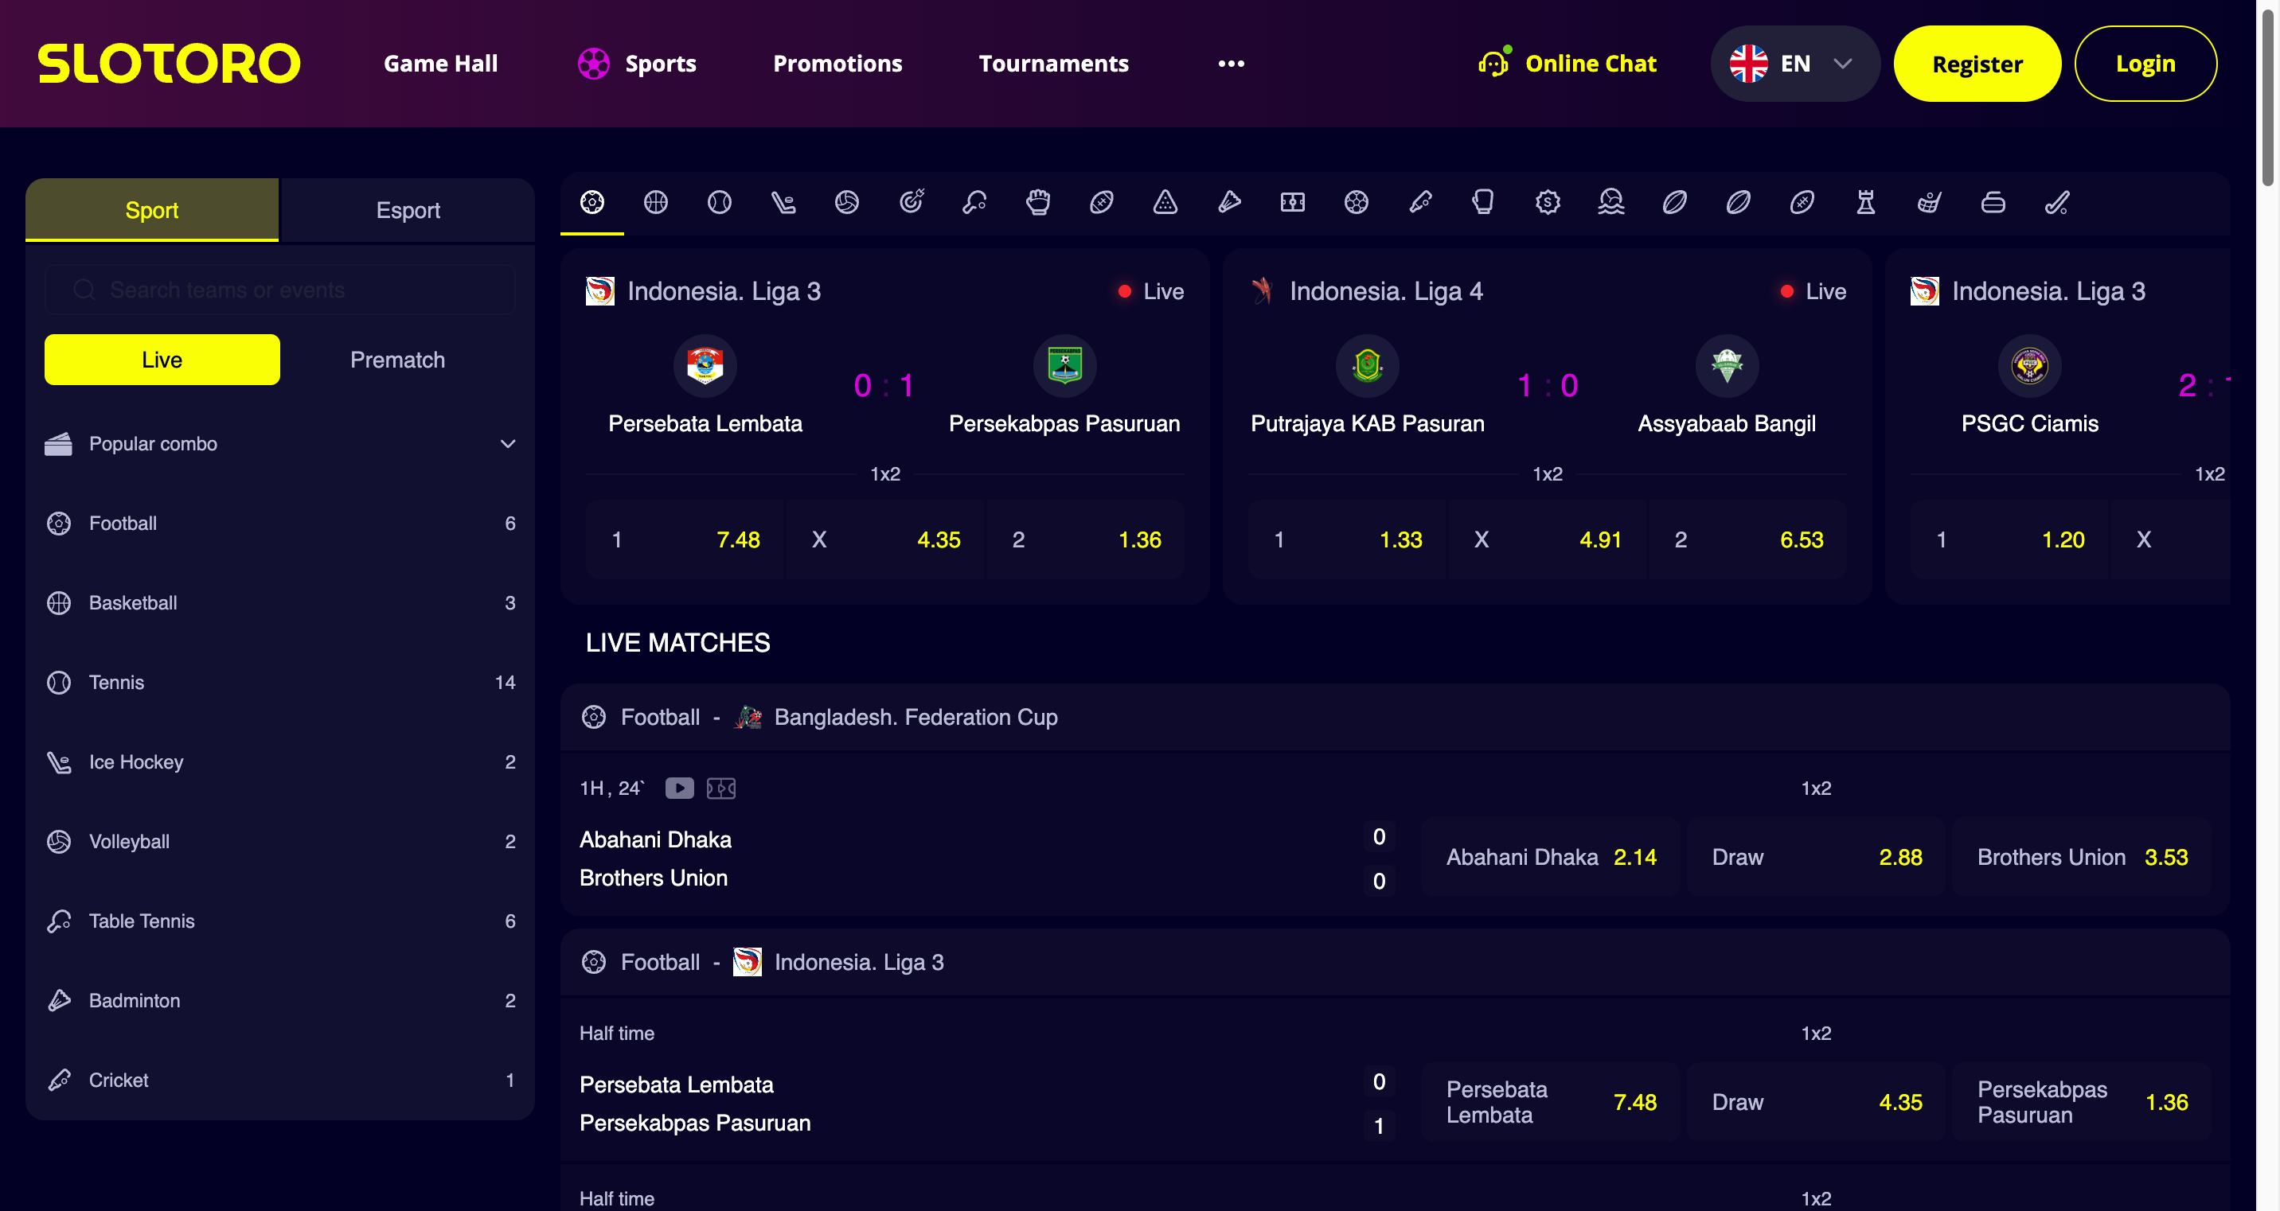Select the Chess rook icon in the sports bar
This screenshot has width=2280, height=1211.
click(x=1866, y=203)
